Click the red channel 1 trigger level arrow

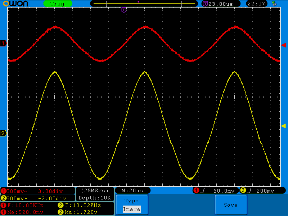[x=283, y=45]
